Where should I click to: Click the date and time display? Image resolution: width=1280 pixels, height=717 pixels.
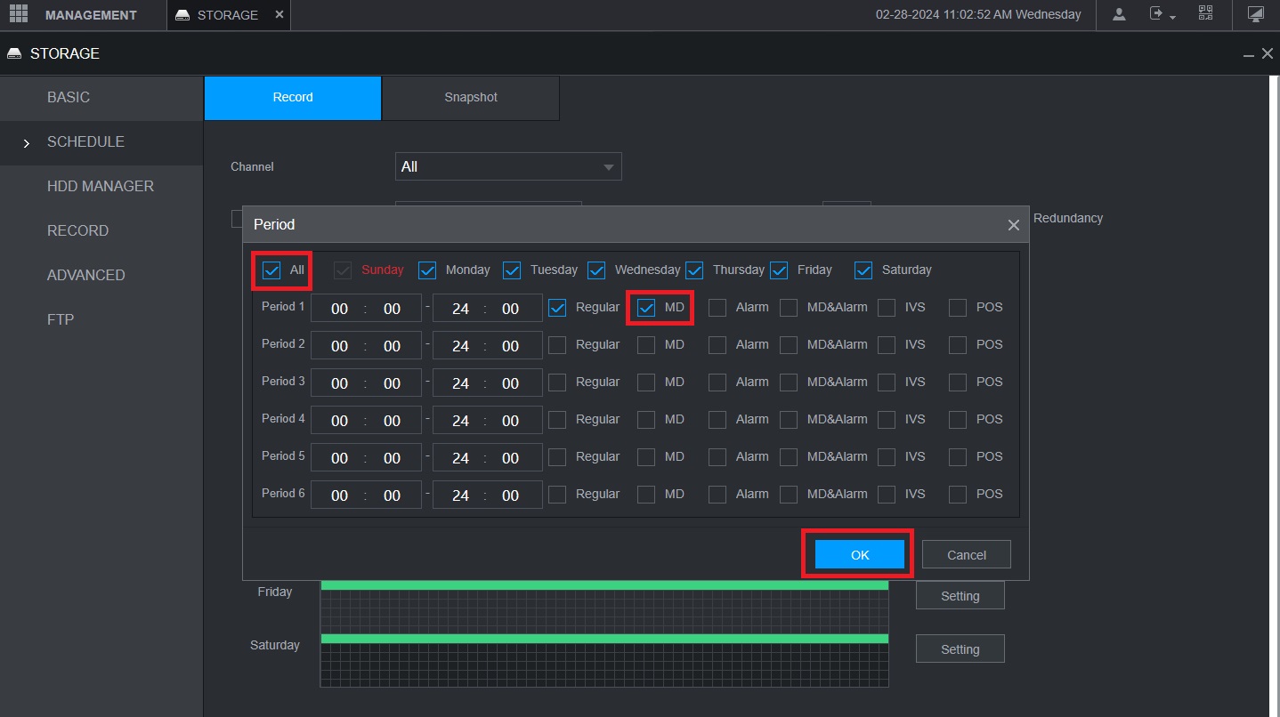point(978,14)
